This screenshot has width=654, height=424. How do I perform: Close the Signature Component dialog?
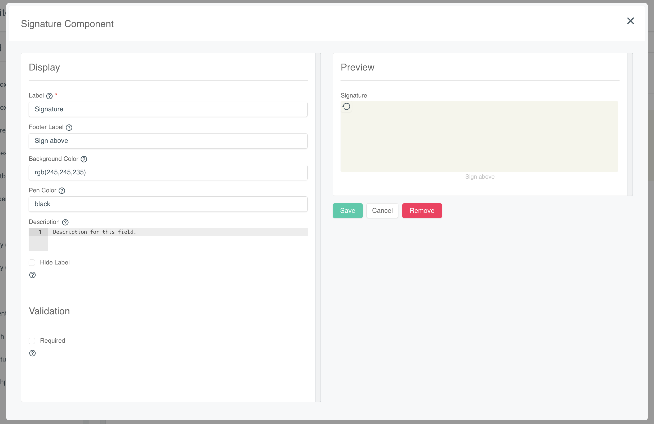(x=630, y=21)
